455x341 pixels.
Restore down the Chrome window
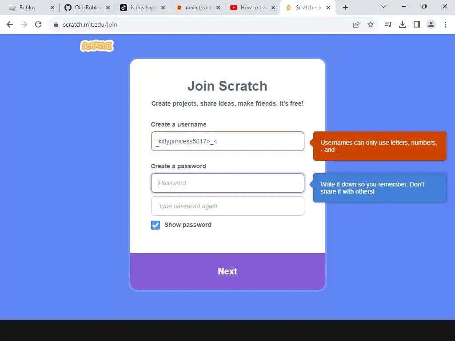coord(424,6)
